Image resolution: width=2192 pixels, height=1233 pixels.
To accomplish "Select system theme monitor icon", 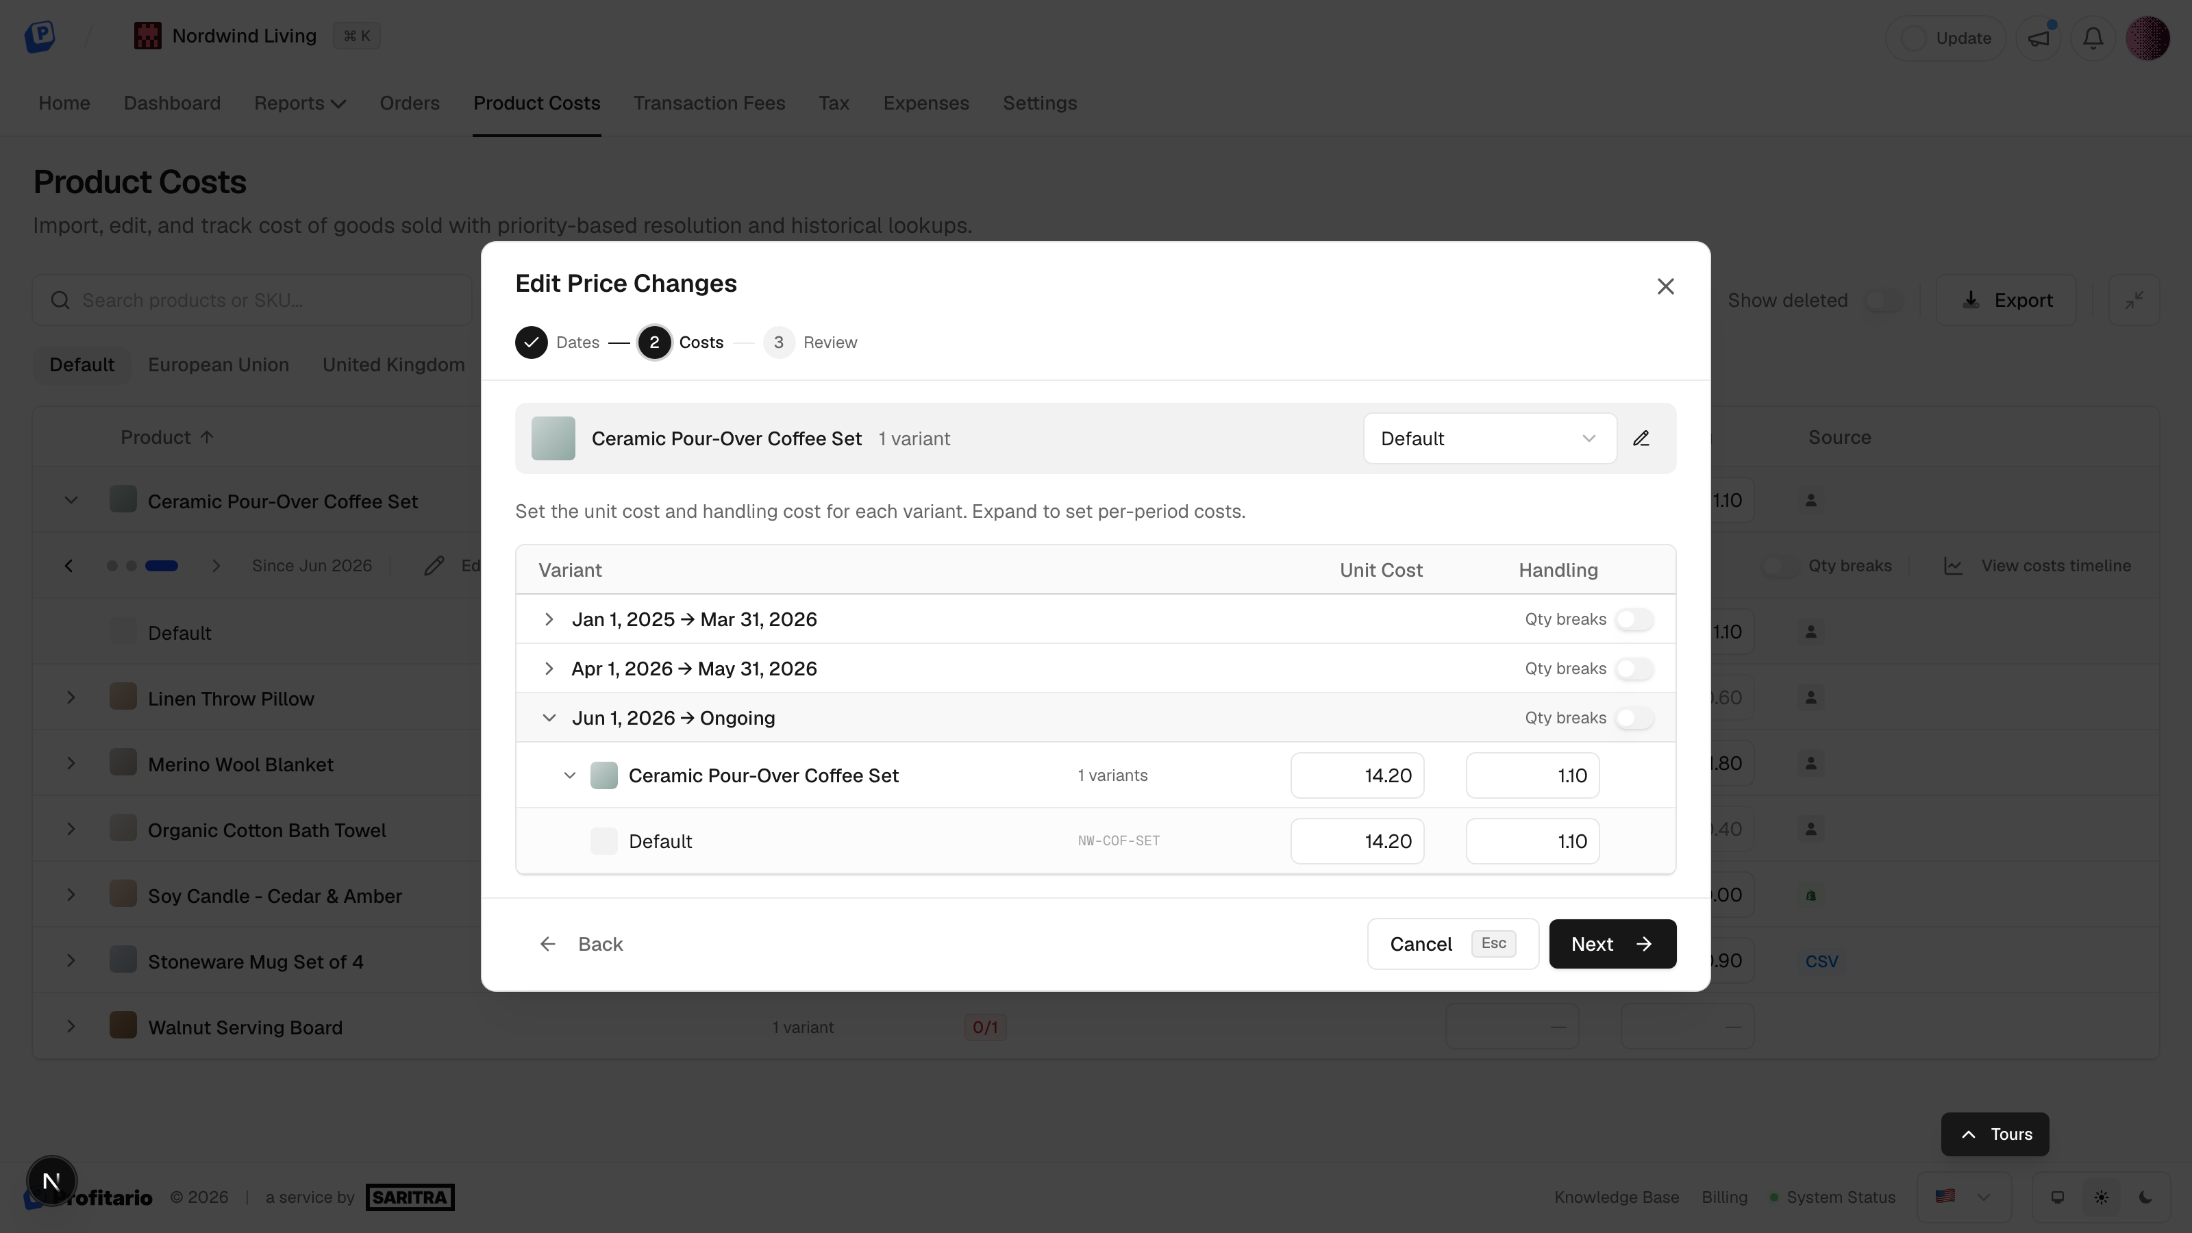I will (x=2056, y=1197).
